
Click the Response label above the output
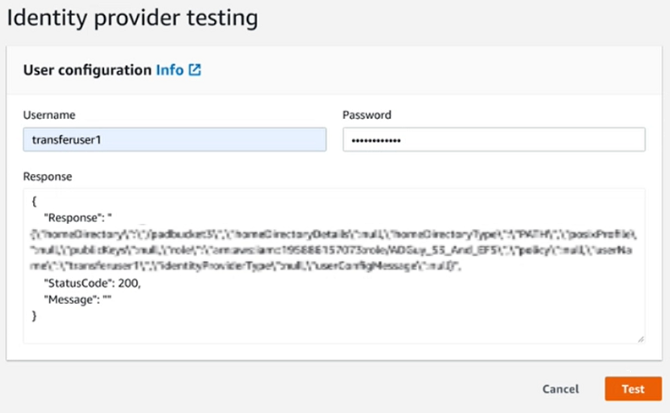pyautogui.click(x=47, y=177)
